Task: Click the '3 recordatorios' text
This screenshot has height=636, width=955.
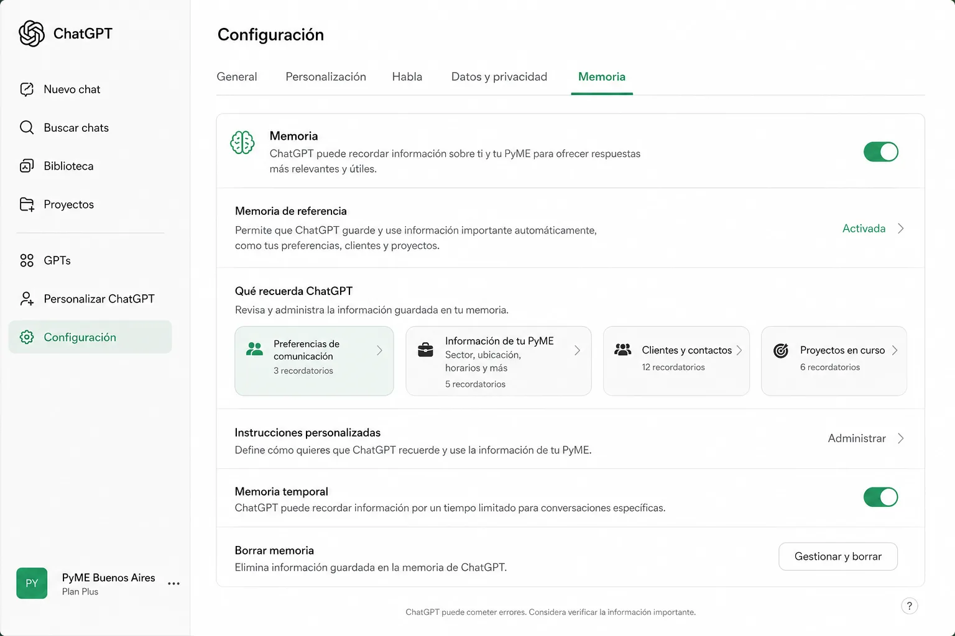Action: [303, 371]
